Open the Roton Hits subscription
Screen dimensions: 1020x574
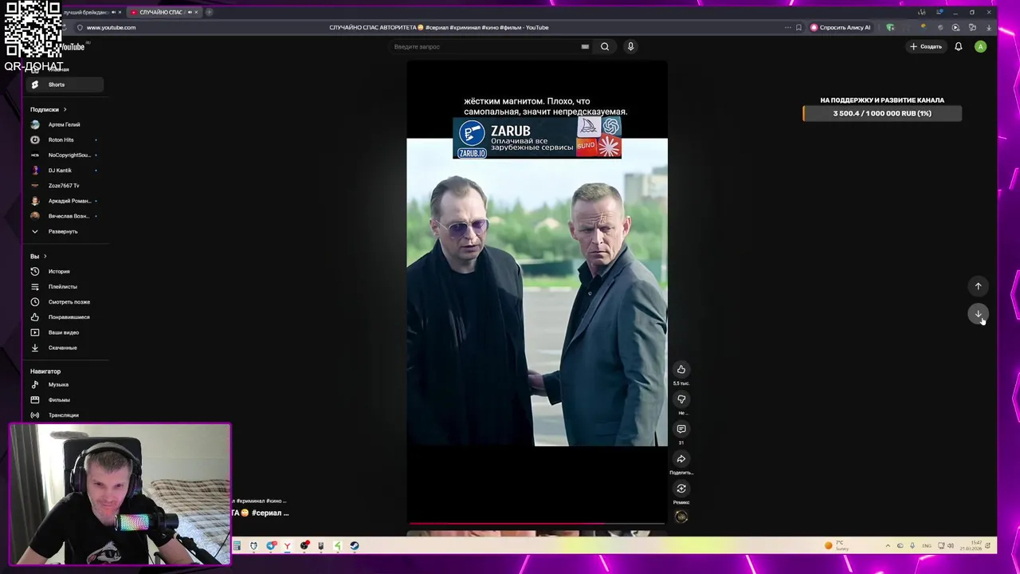(x=64, y=140)
